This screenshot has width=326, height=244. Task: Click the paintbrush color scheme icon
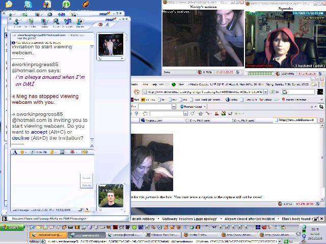106,24
